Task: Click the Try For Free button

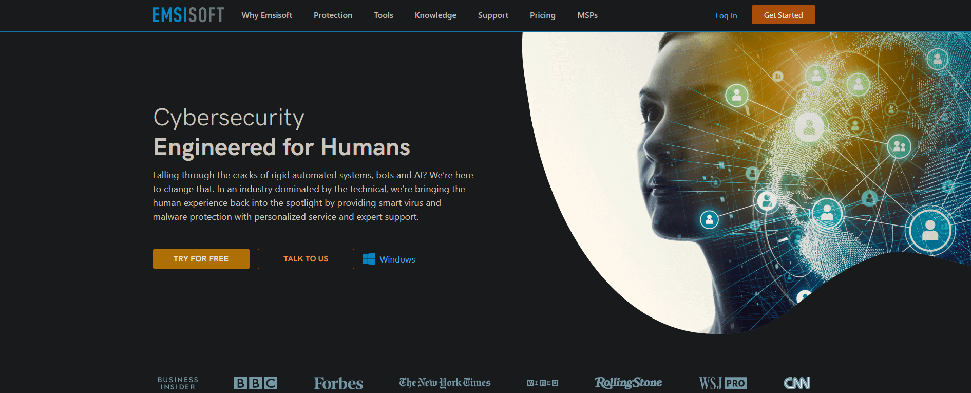Action: pyautogui.click(x=201, y=259)
